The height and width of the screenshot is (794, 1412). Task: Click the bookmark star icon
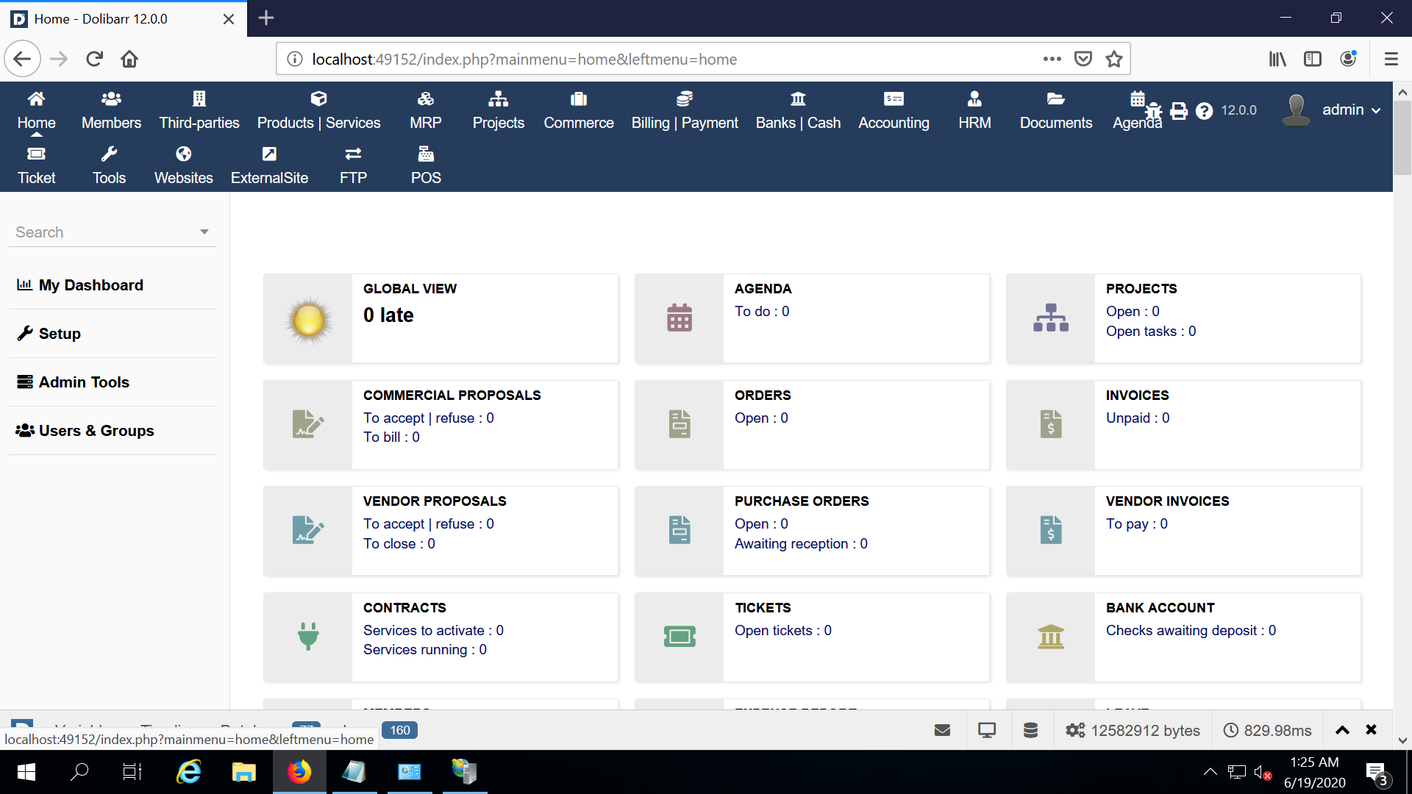[1114, 59]
